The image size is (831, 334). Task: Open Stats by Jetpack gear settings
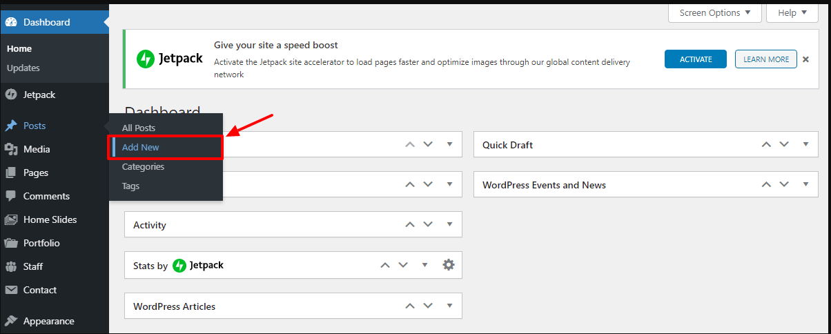coord(449,265)
